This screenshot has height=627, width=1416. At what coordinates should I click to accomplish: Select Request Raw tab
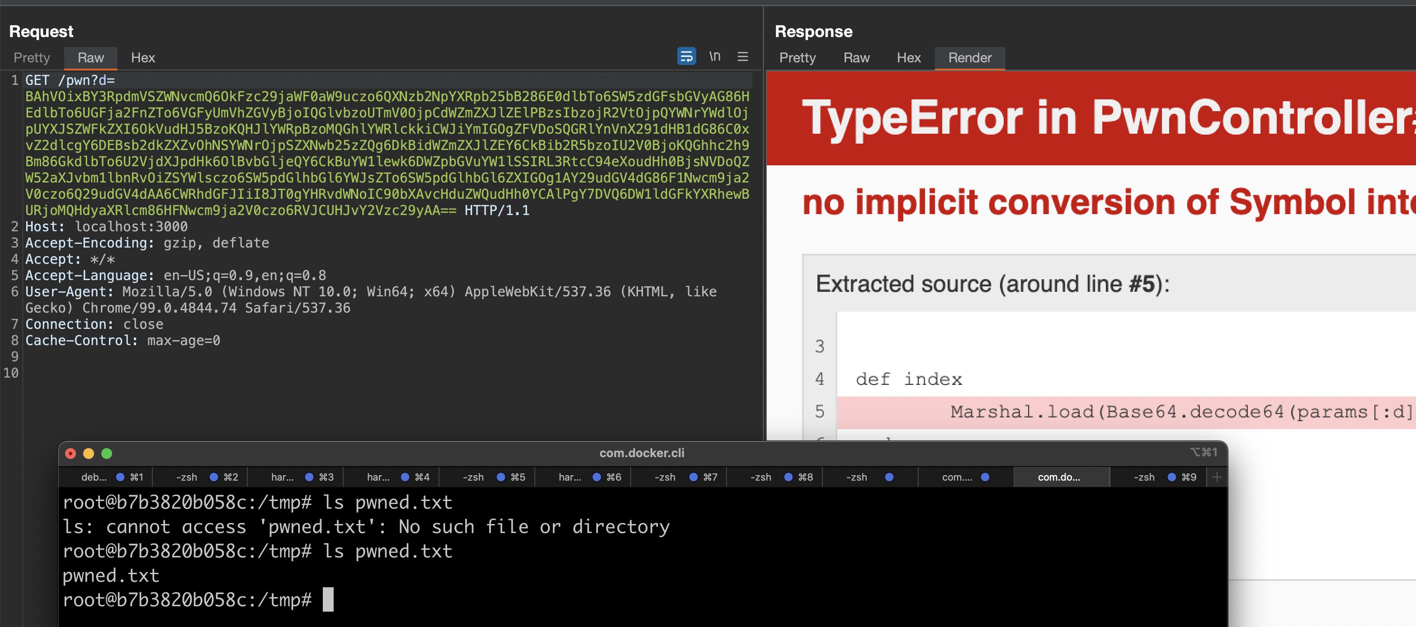[x=91, y=58]
